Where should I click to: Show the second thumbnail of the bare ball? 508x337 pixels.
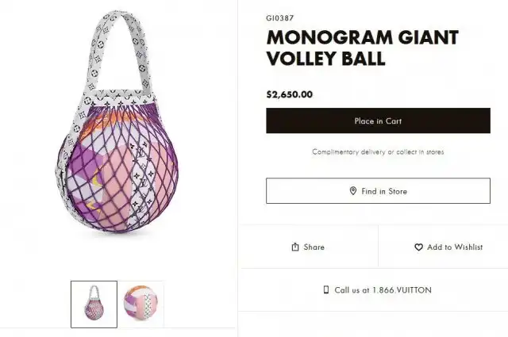[x=140, y=304]
